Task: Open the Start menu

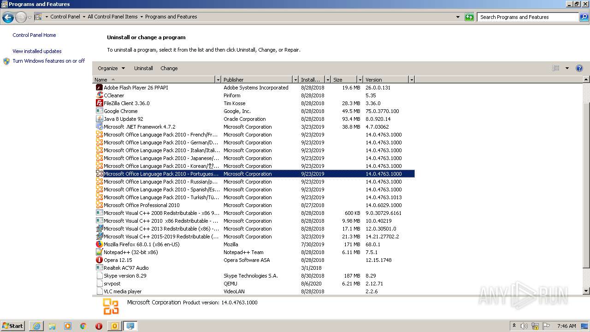Action: [13, 326]
